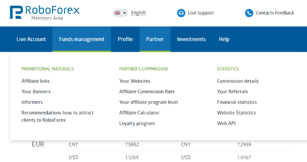The image size is (307, 162).
Task: Expand the language dropdown arrow
Action: (x=125, y=13)
